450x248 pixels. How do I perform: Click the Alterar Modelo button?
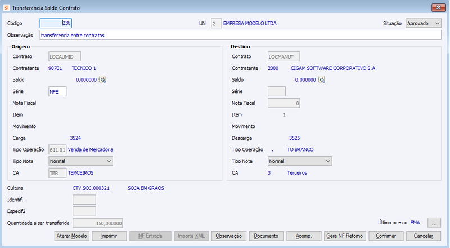click(72, 236)
